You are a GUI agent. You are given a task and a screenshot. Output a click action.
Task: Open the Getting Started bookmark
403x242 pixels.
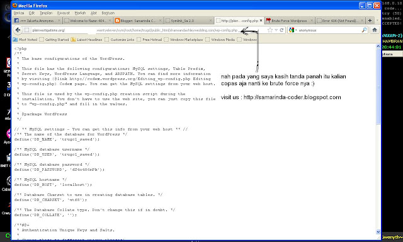(54, 40)
